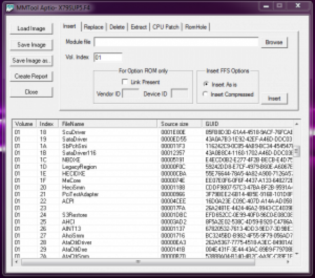This screenshot has width=315, height=278.
Task: Close the MMTool window with X
Action: 298,6
